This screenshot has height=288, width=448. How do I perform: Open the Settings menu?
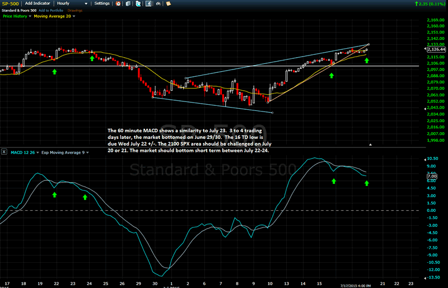pyautogui.click(x=102, y=3)
